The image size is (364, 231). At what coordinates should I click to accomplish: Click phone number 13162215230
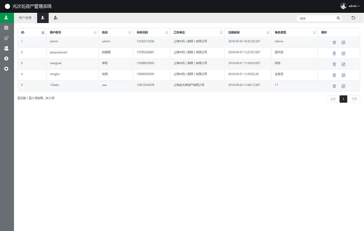tap(145, 41)
